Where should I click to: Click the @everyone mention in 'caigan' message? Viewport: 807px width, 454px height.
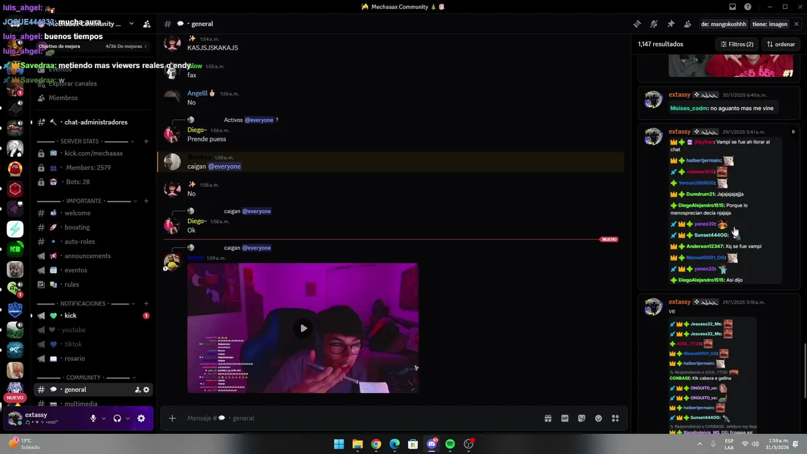(224, 166)
